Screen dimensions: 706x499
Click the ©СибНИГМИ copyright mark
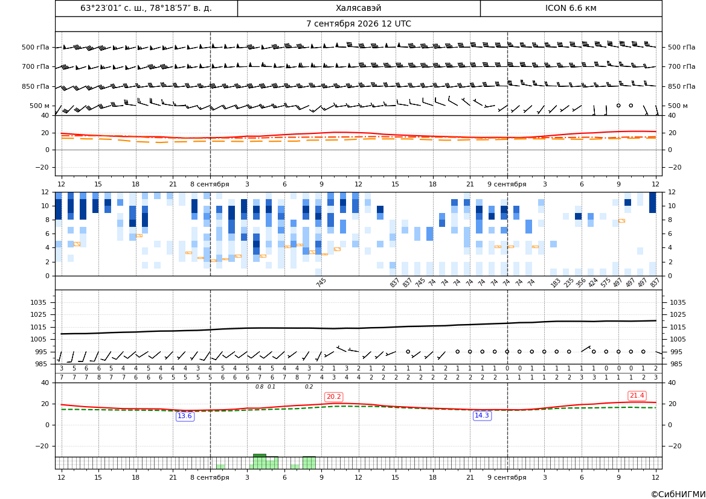(678, 494)
